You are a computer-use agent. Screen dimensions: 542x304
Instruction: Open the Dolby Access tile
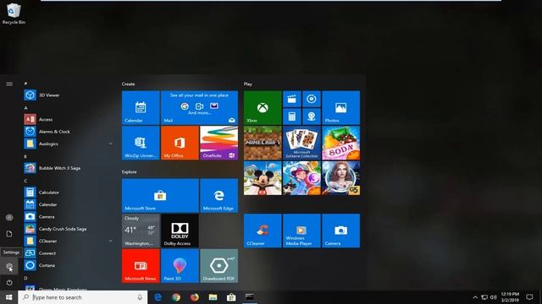click(180, 231)
